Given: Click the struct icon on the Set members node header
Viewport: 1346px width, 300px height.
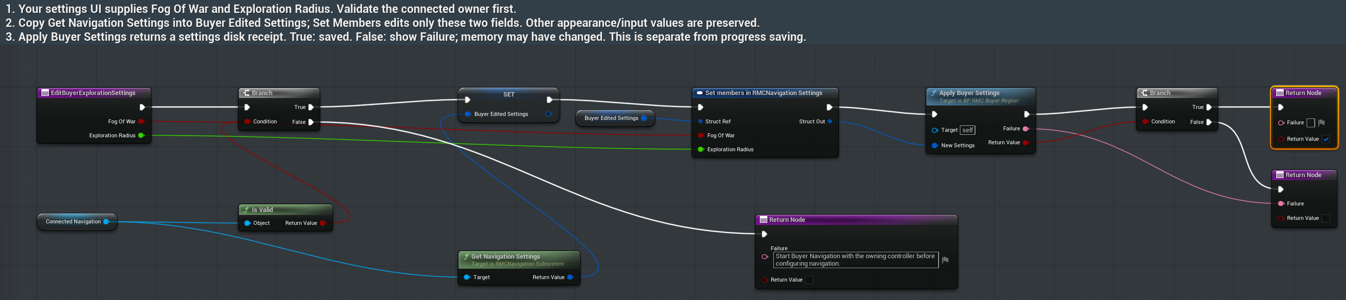Looking at the screenshot, I should pos(699,93).
